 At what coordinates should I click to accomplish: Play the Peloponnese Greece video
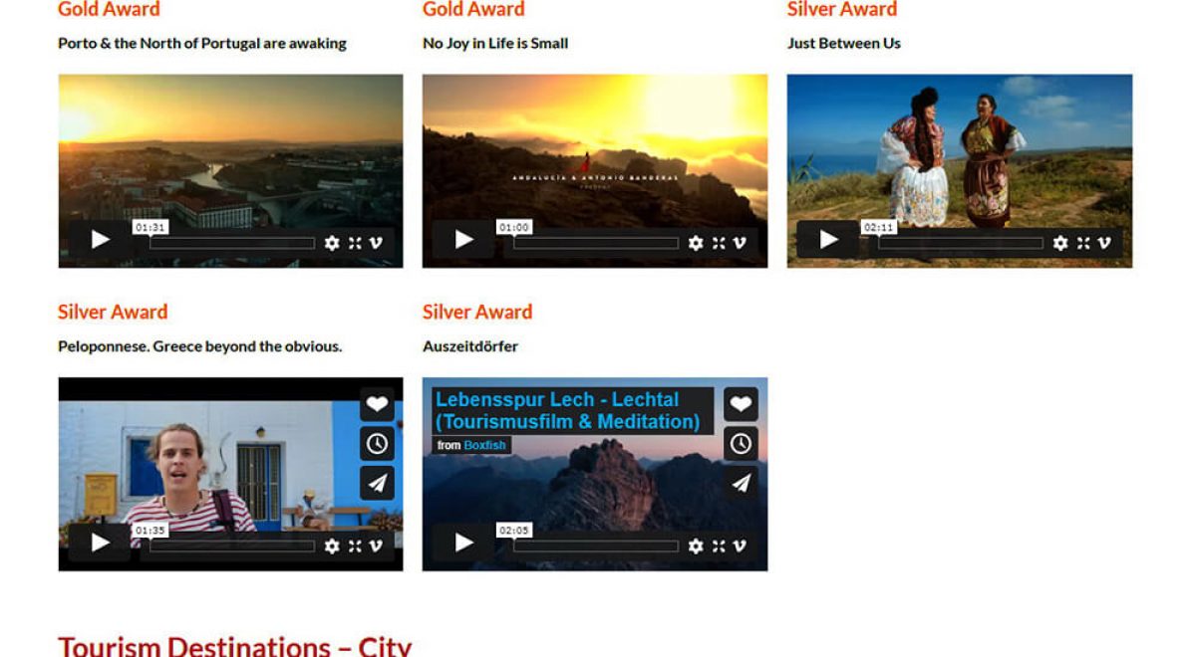click(x=100, y=543)
